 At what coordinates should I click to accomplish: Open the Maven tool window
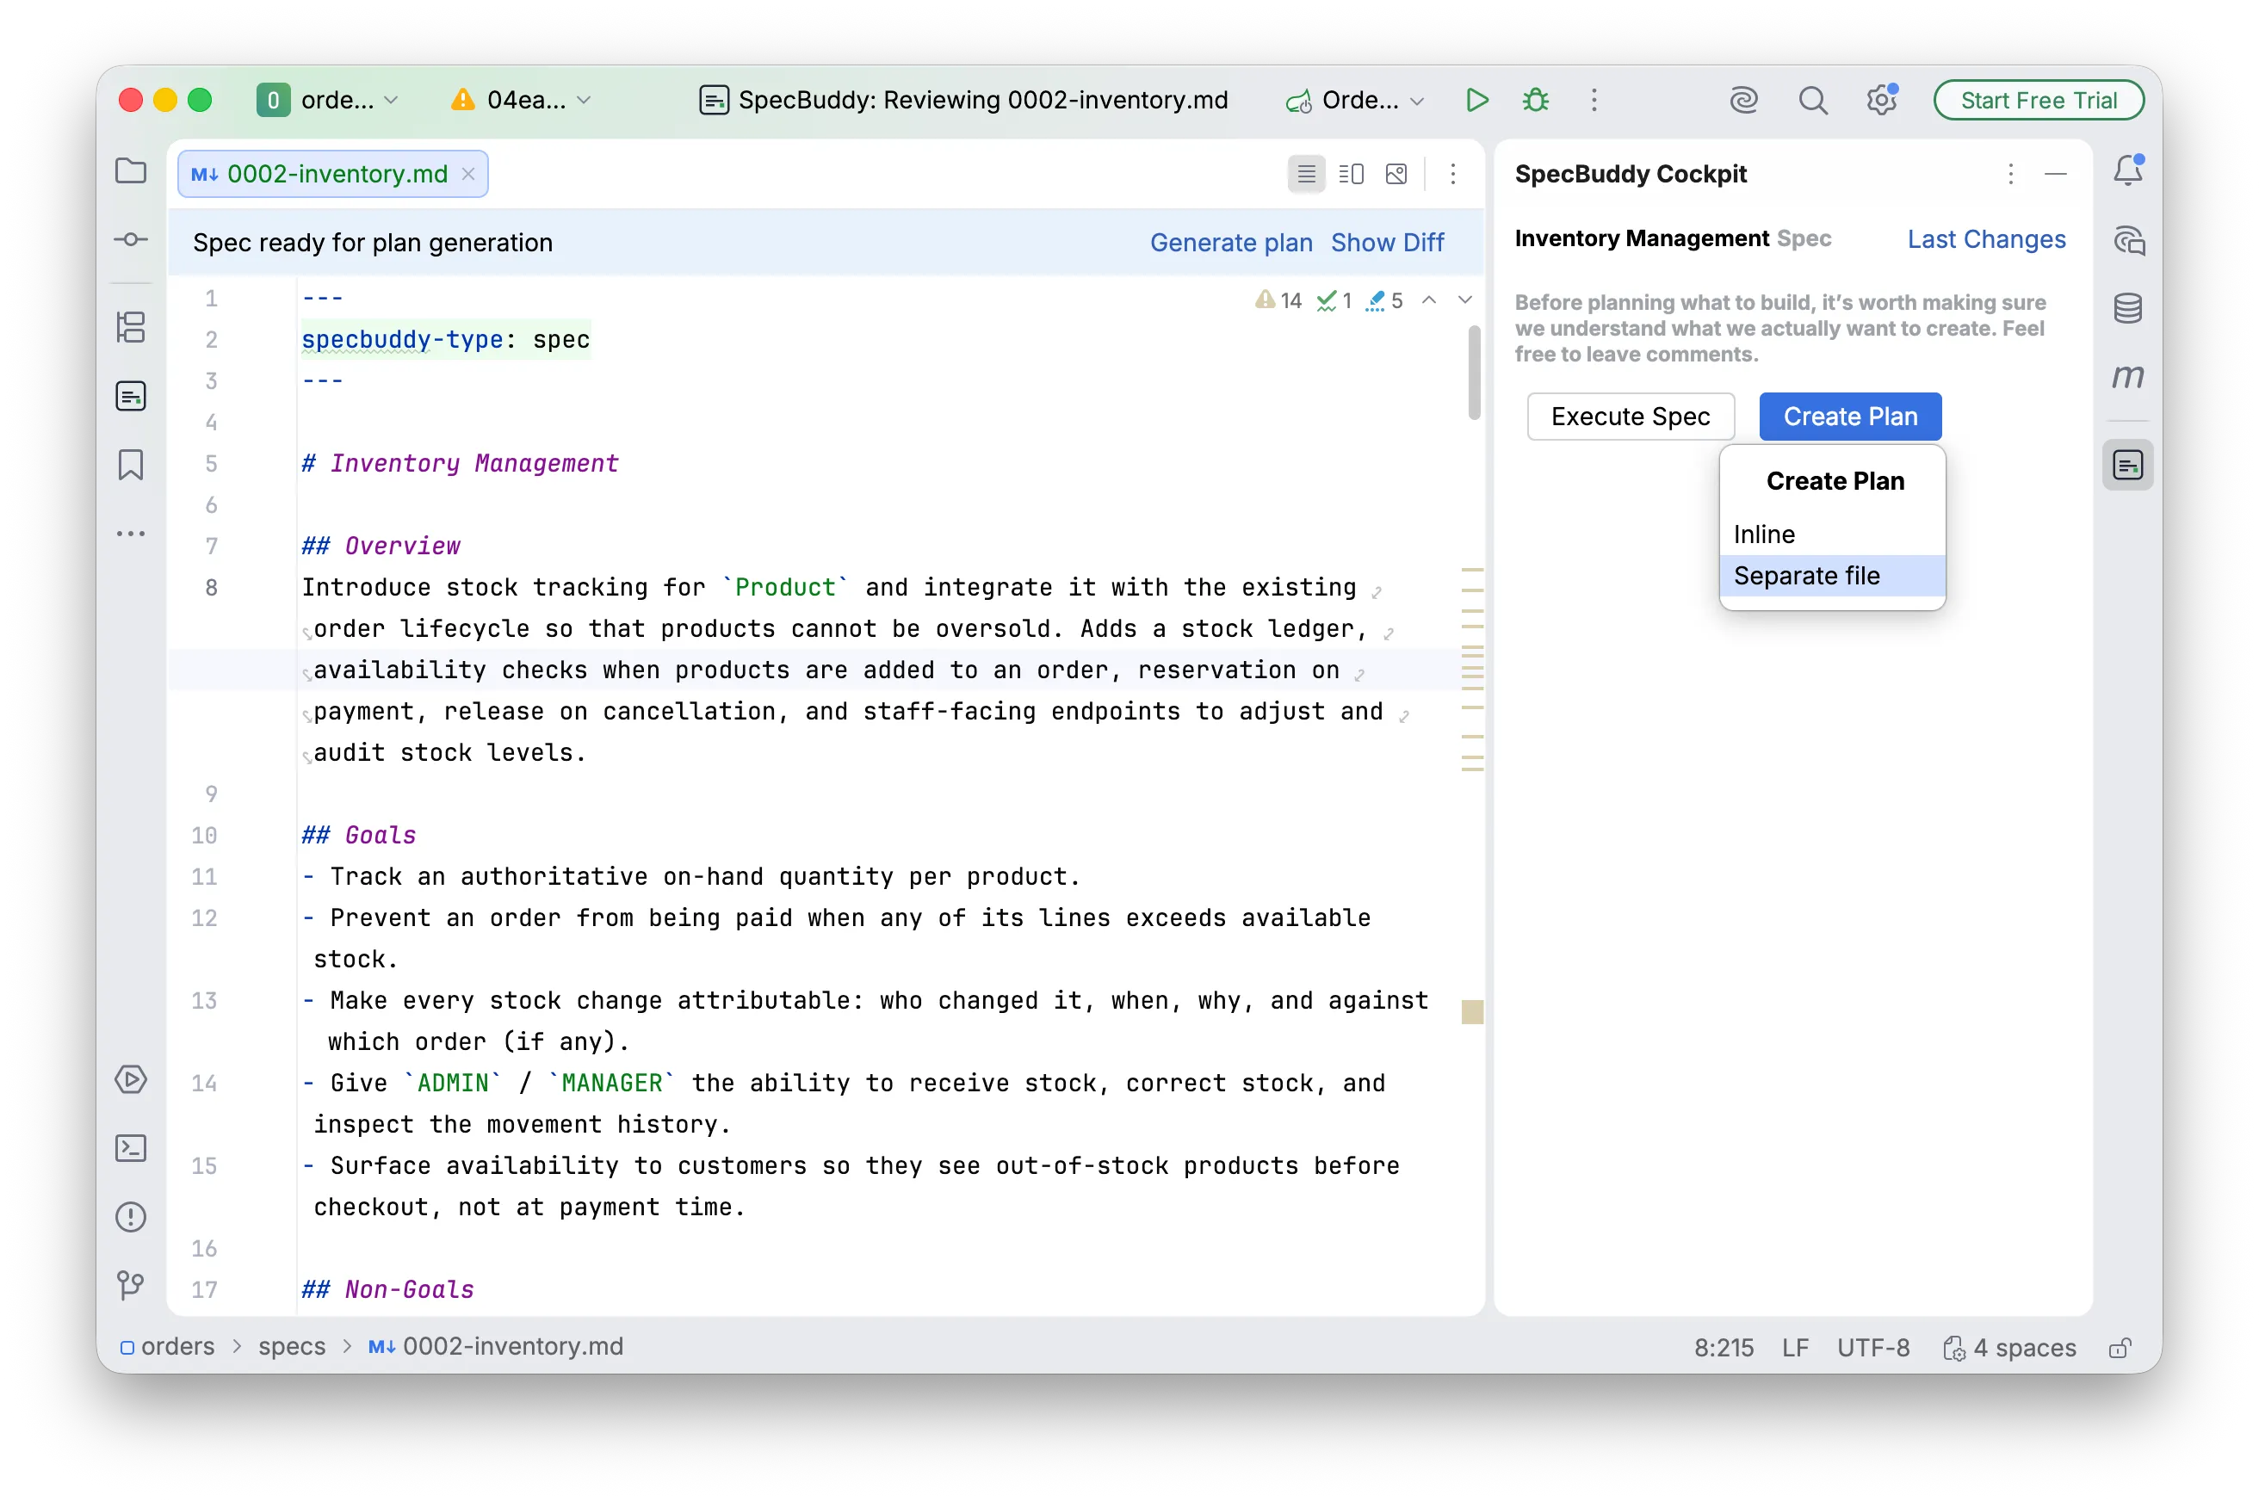pyautogui.click(x=2128, y=376)
